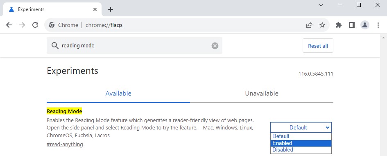Choose Enabled in the dropdown list
Image resolution: width=387 pixels, height=156 pixels.
301,143
